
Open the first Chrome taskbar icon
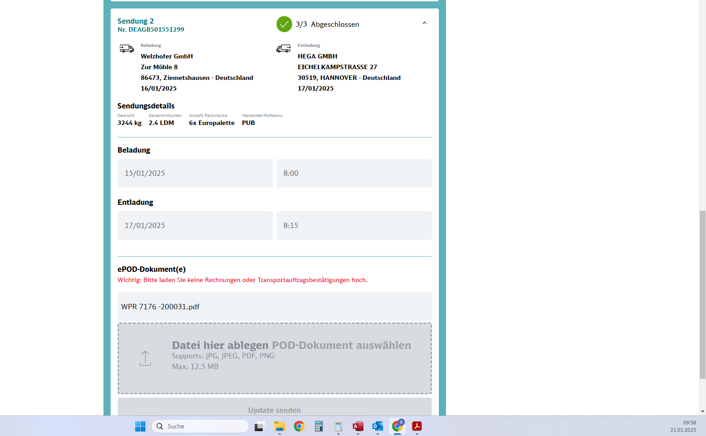(299, 426)
